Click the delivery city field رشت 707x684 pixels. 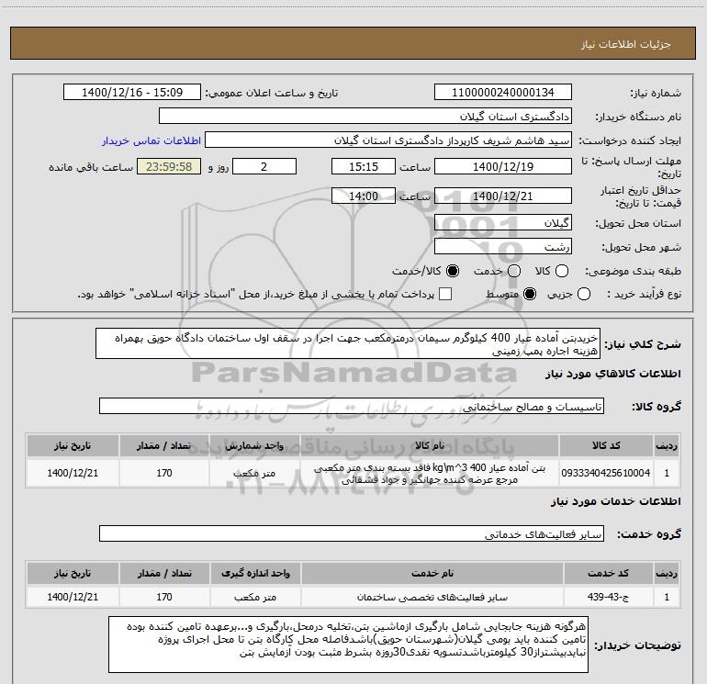pyautogui.click(x=503, y=246)
